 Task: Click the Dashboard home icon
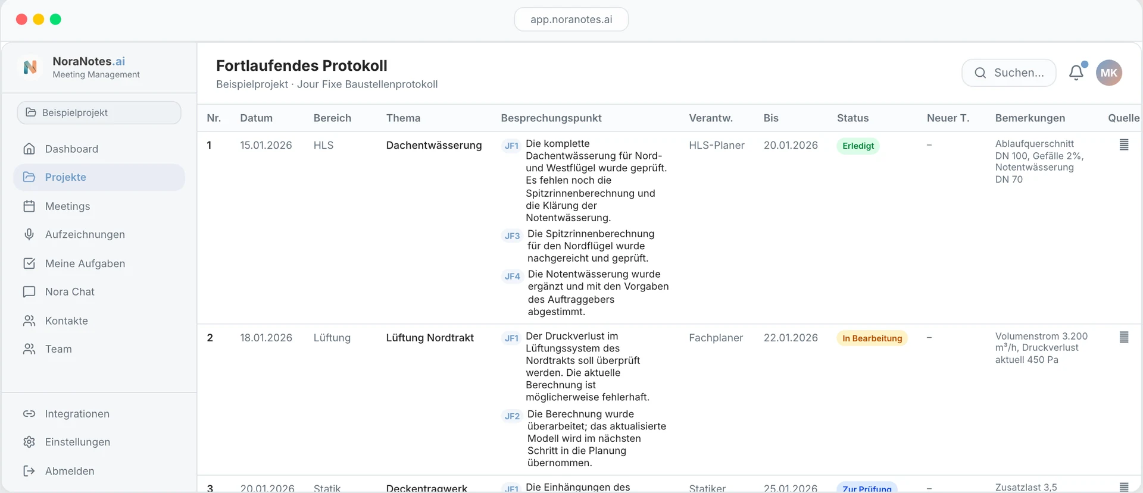click(29, 149)
